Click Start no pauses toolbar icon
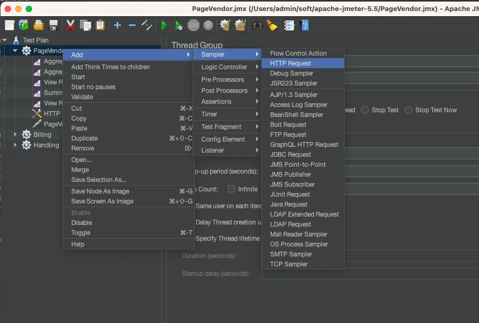 tap(179, 26)
